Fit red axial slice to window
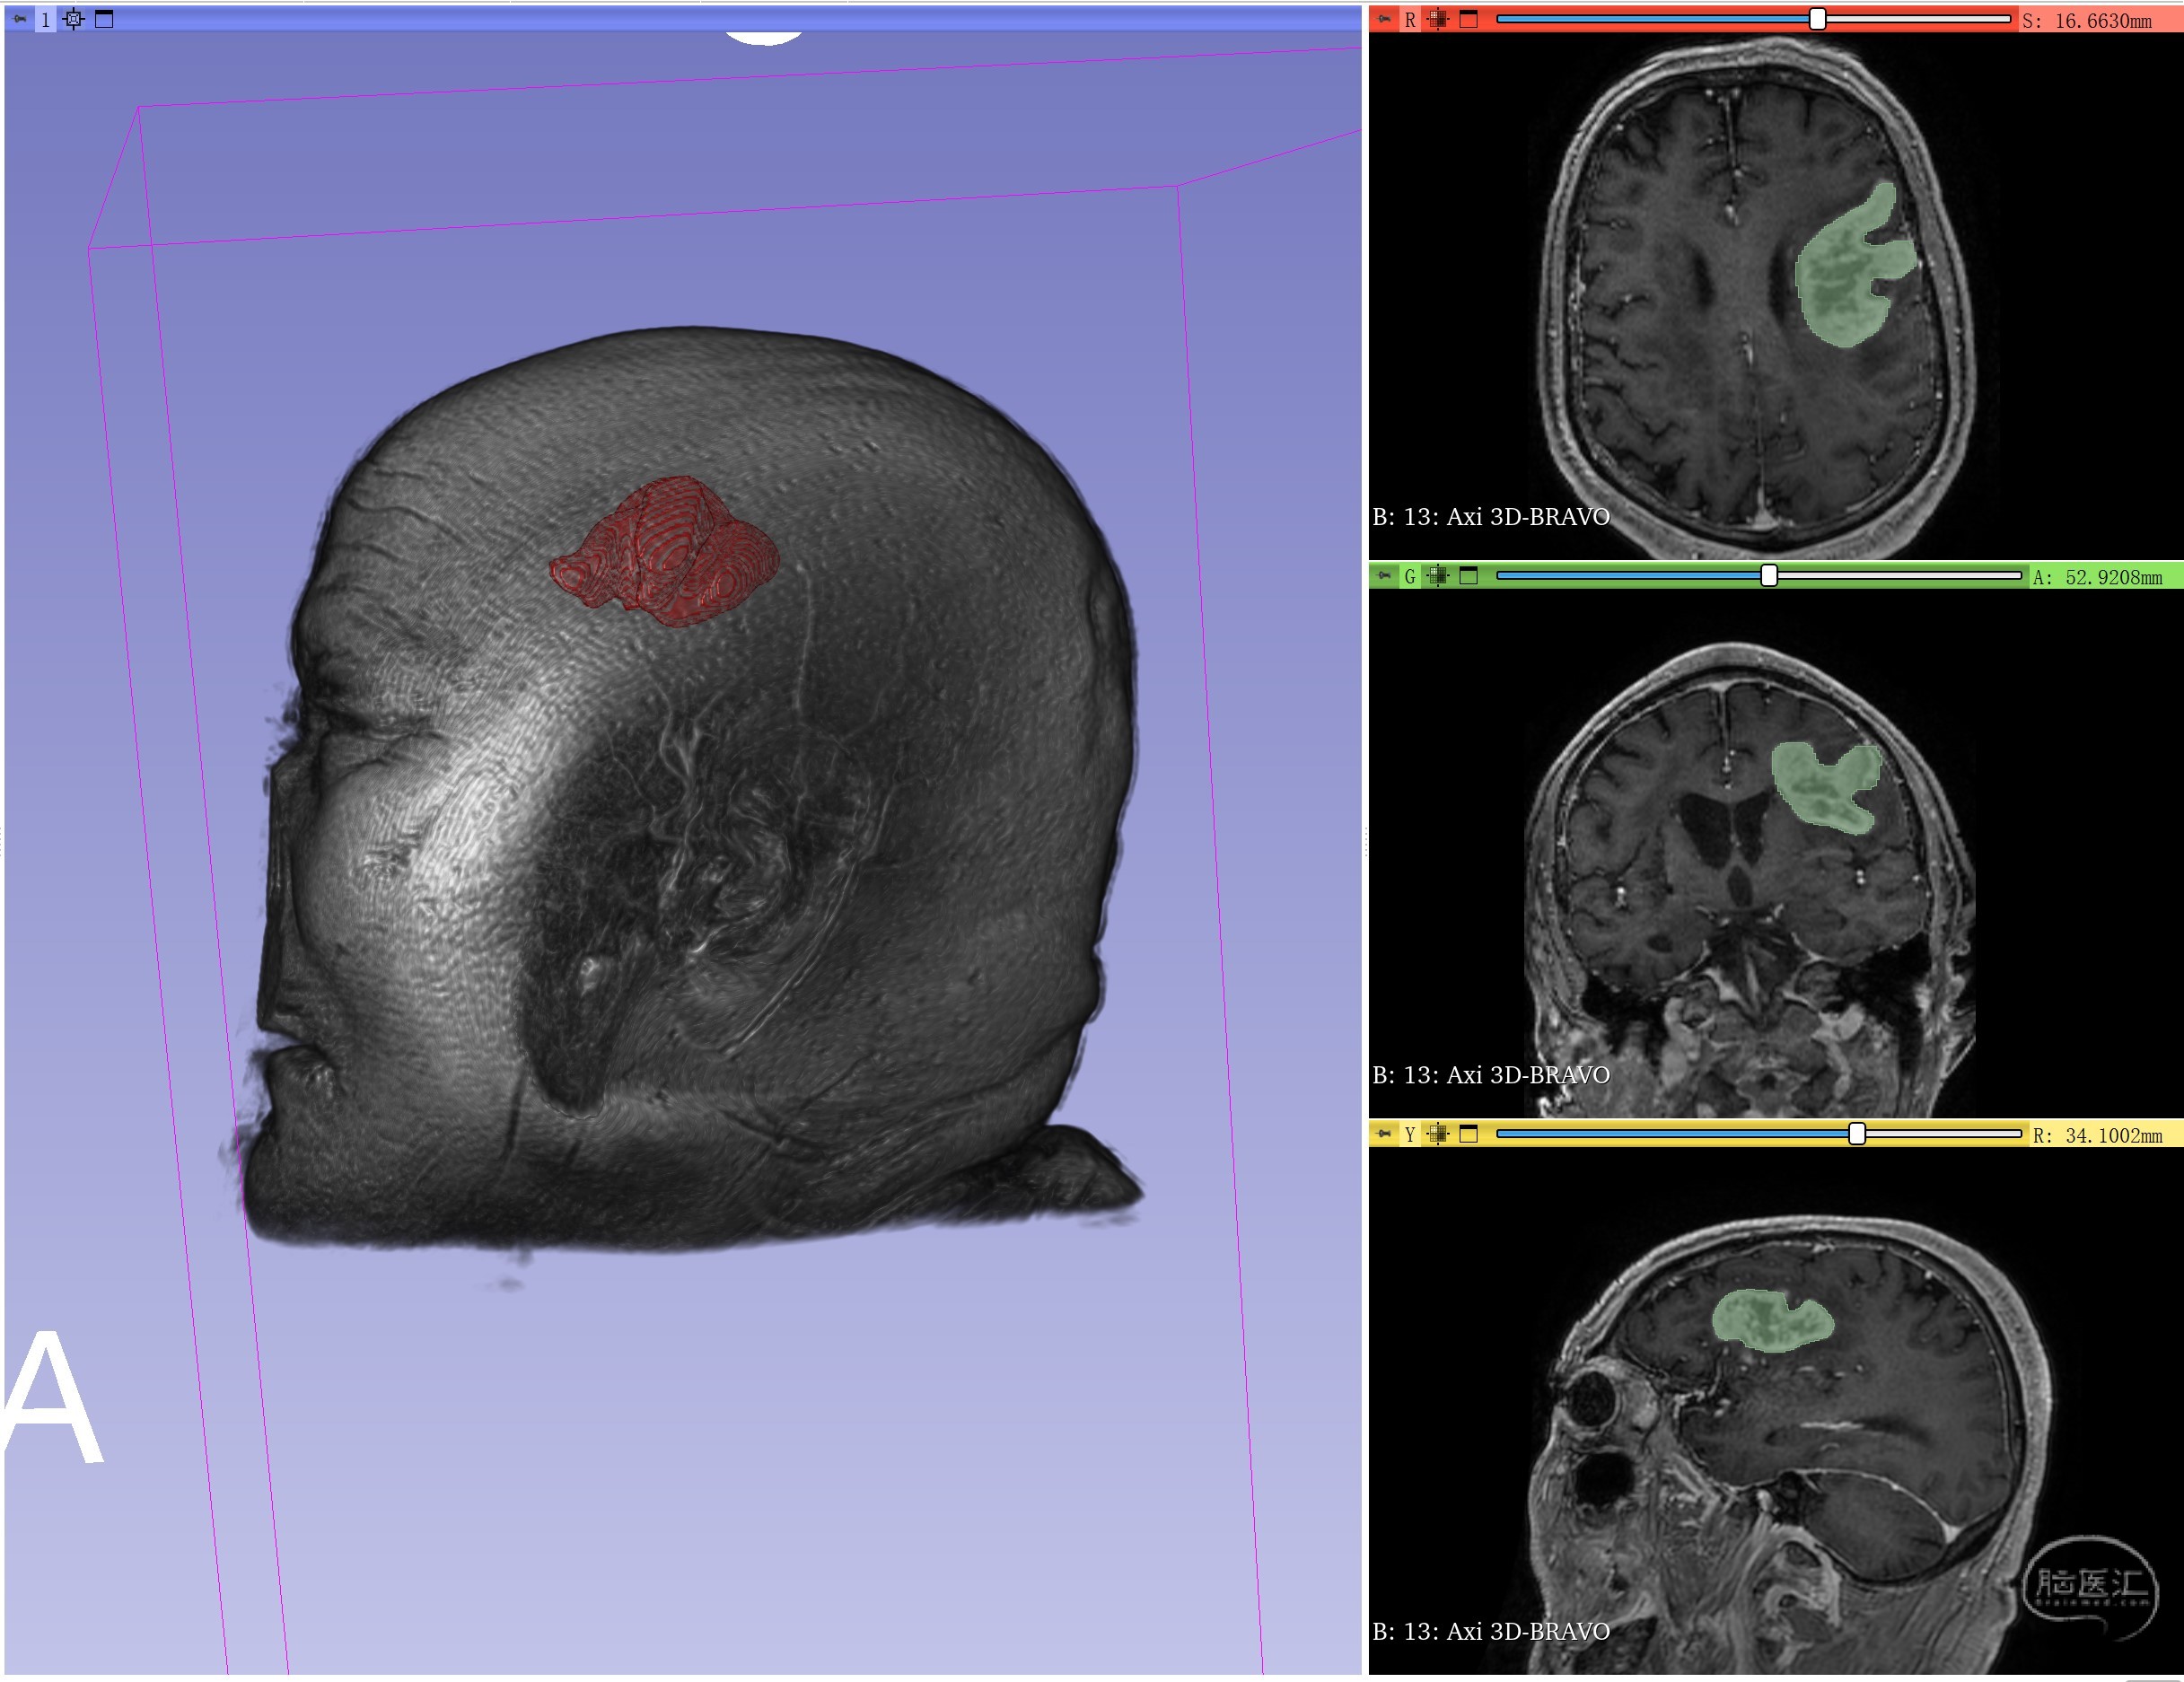The image size is (2184, 1682). (x=1438, y=19)
